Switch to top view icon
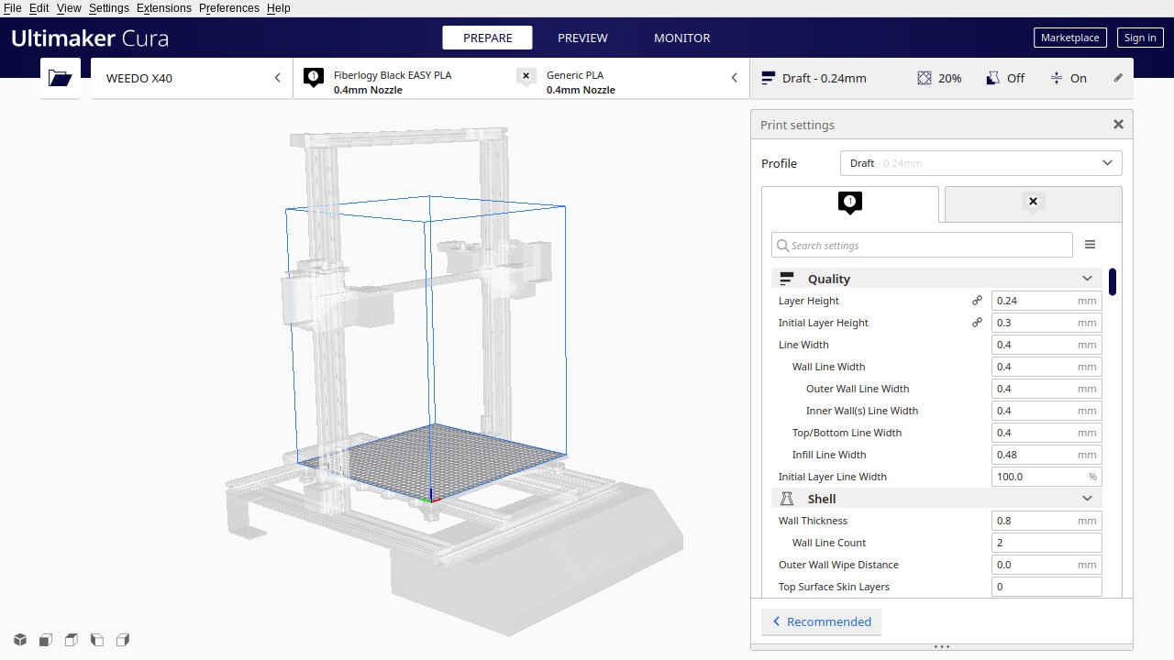Image resolution: width=1174 pixels, height=660 pixels. click(x=72, y=640)
